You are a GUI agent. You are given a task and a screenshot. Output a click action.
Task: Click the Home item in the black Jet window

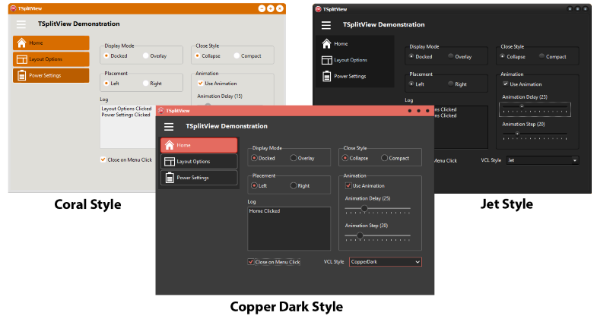tap(355, 44)
